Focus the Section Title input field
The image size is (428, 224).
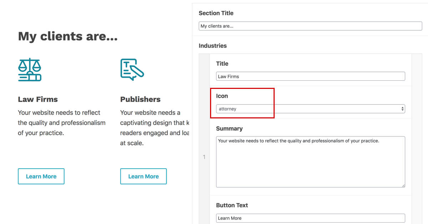(310, 26)
